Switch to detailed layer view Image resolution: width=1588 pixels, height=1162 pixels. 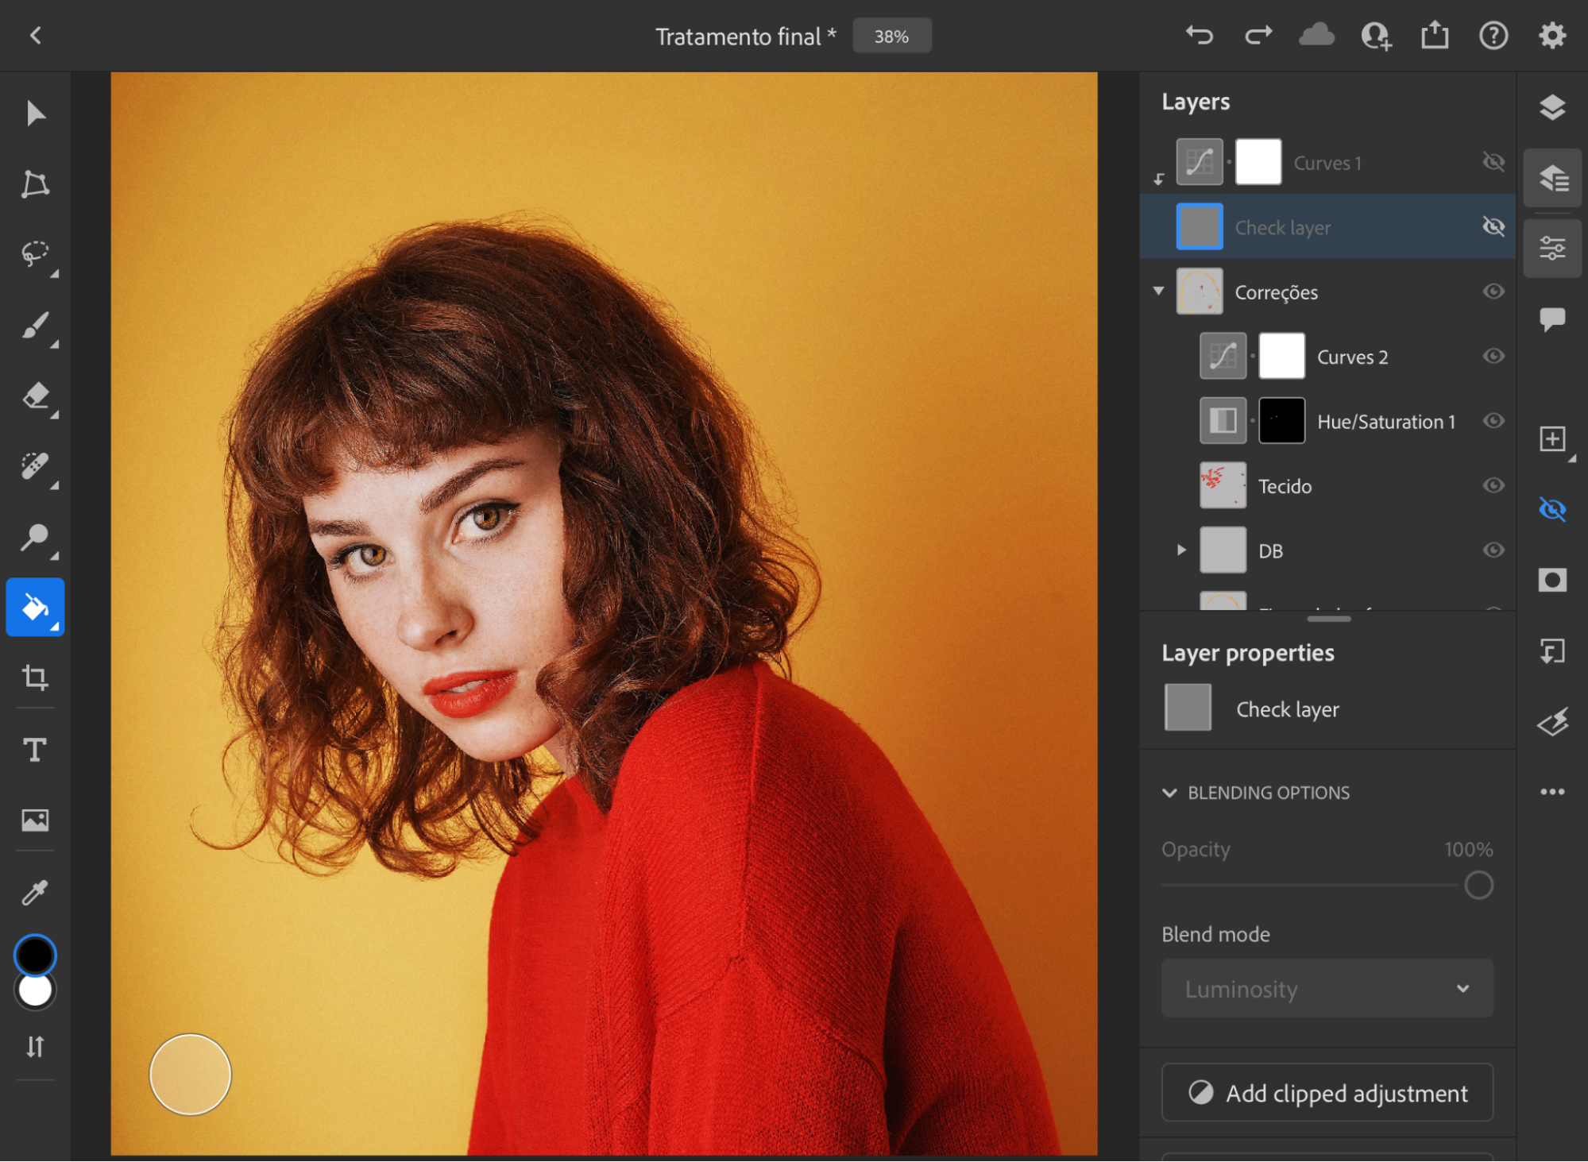pyautogui.click(x=1553, y=178)
